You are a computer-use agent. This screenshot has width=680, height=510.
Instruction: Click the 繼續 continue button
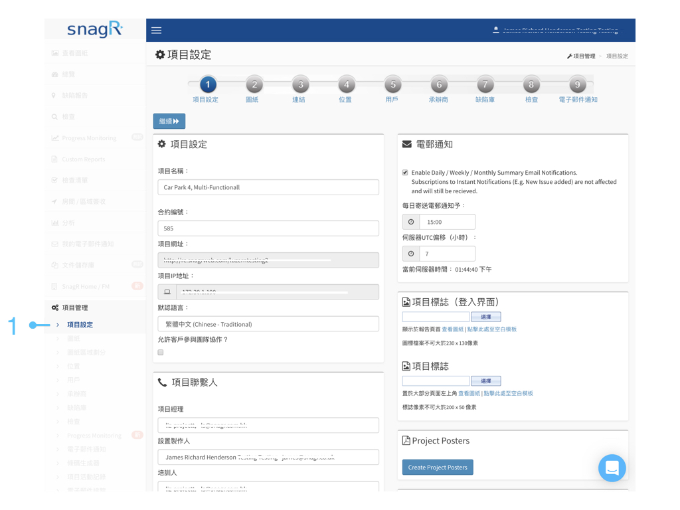[x=169, y=121]
